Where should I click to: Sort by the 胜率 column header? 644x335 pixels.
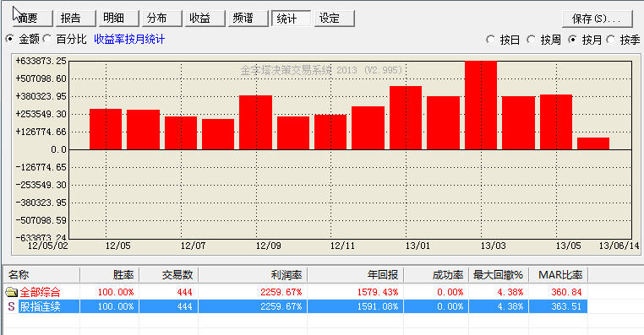[110, 275]
